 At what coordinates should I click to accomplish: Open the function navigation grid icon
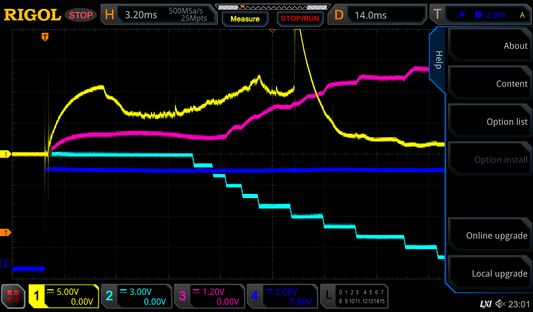14,296
